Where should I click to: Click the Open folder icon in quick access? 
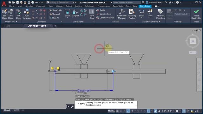point(13,2)
